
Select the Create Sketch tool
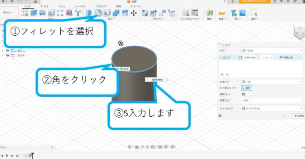(x=25, y=13)
